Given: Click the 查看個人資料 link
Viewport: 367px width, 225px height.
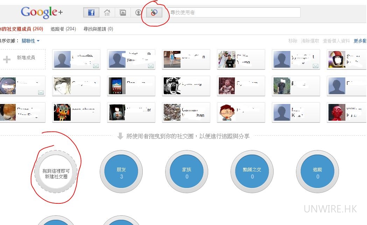Looking at the screenshot, I should (x=336, y=41).
